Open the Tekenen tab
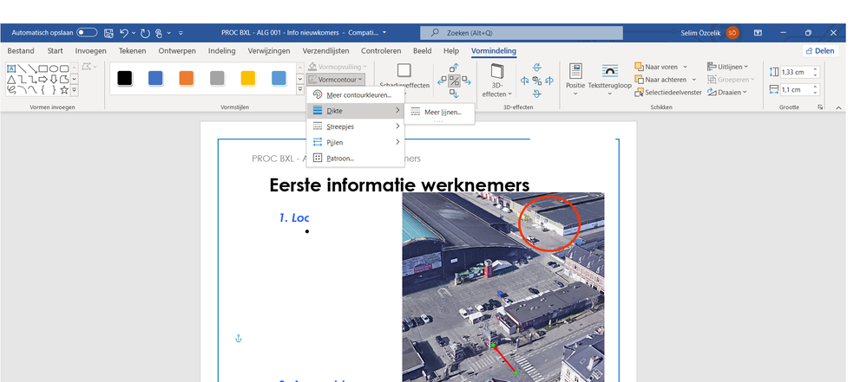 coord(132,51)
